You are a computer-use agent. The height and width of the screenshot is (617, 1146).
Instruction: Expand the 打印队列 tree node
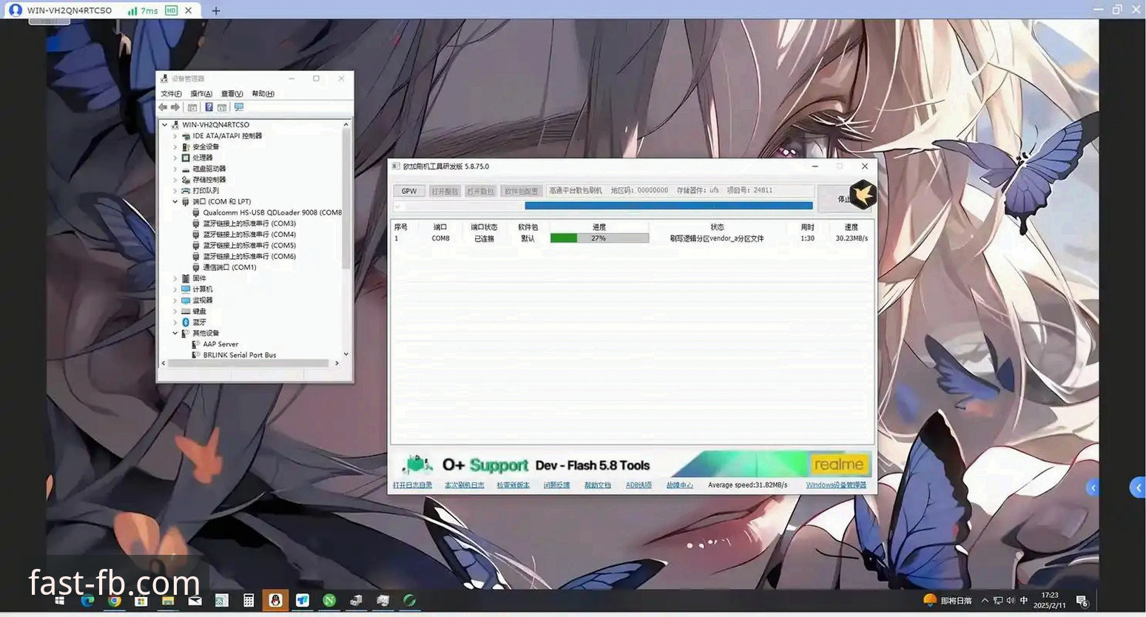click(x=175, y=191)
